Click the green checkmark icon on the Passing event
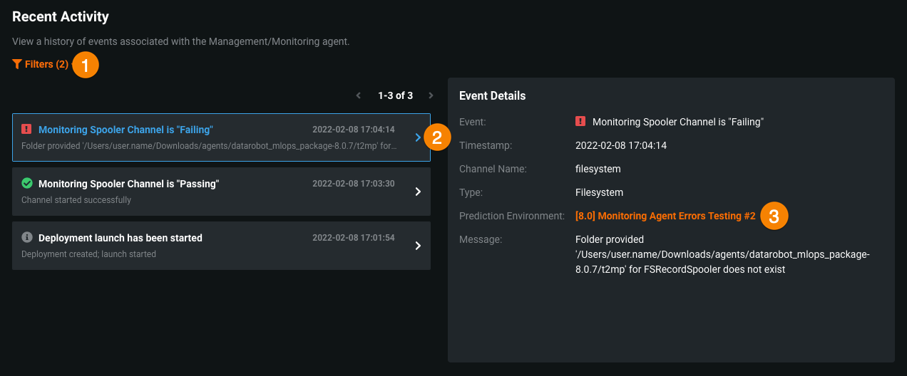Viewport: 907px width, 376px height. pos(27,183)
